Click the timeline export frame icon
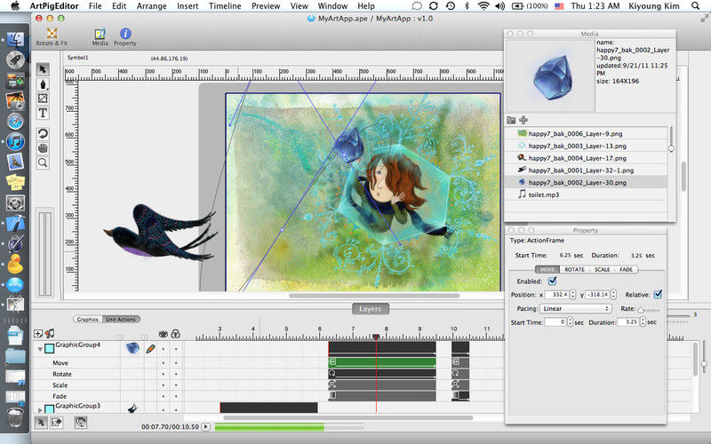Screen dimensions: 711x444 click(x=56, y=423)
